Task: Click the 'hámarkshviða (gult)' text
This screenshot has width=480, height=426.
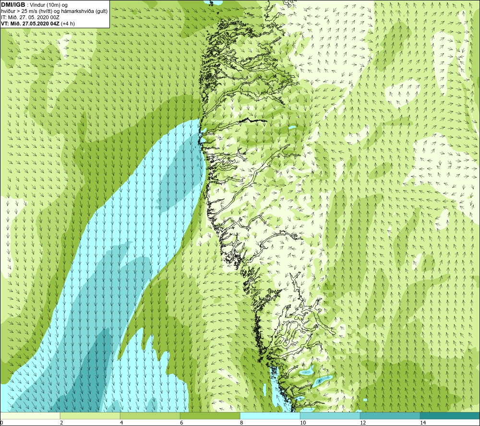Action: (x=85, y=12)
